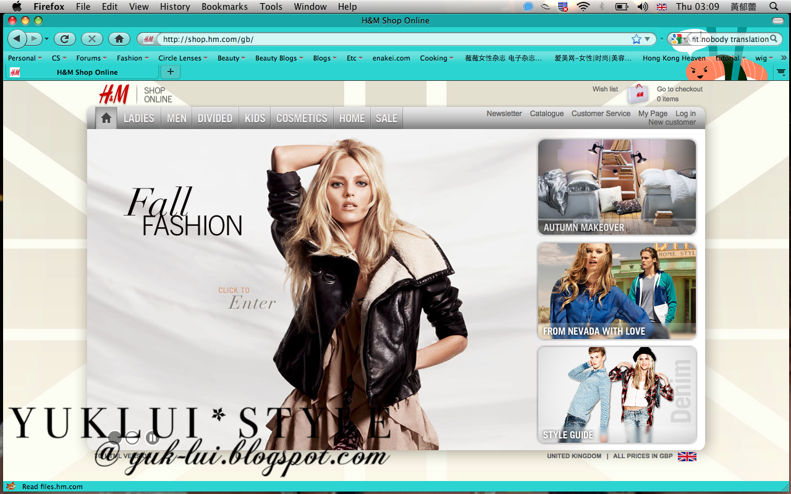
Task: Click the New customer link
Action: 672,122
